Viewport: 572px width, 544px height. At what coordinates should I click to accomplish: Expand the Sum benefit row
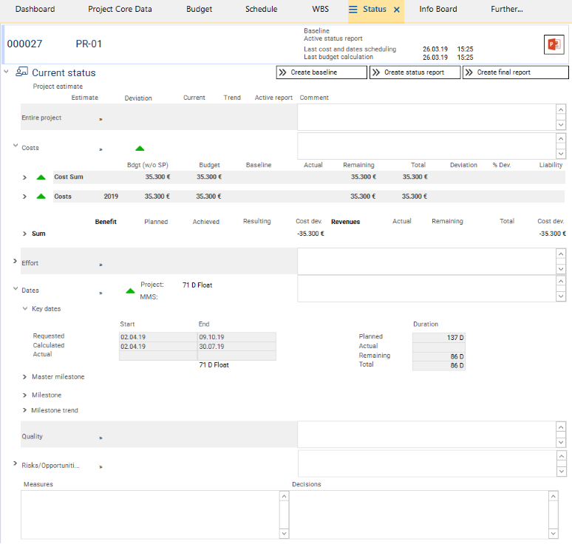coord(24,234)
